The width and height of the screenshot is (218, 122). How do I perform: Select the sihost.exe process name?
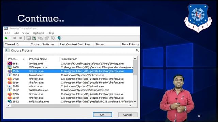pos(36,86)
